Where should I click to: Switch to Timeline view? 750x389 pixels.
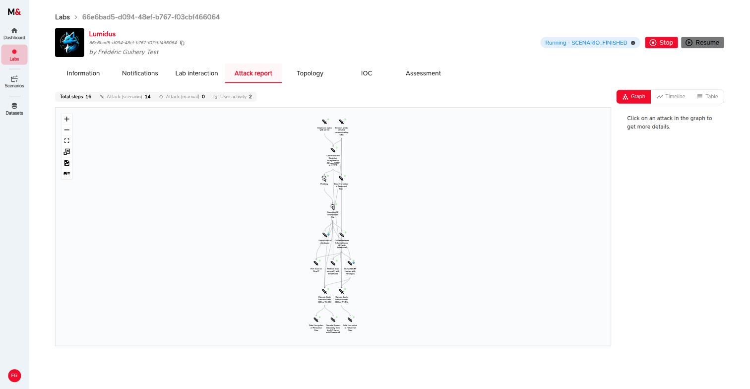(x=671, y=97)
